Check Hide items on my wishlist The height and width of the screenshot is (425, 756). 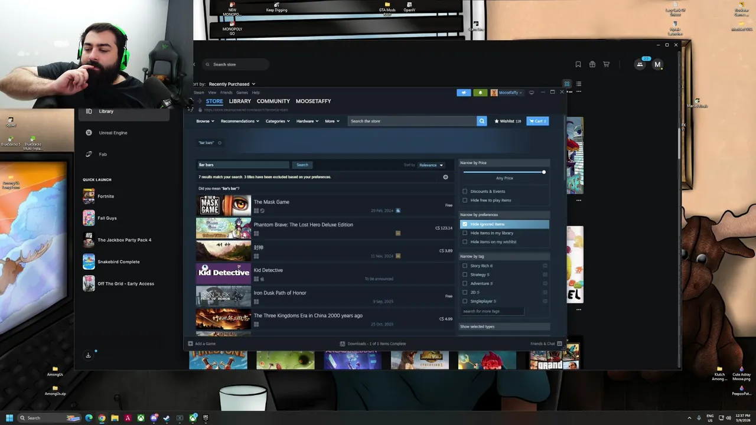coord(465,242)
